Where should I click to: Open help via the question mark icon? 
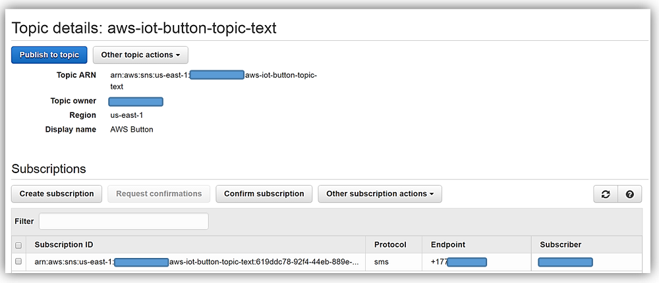(x=629, y=194)
